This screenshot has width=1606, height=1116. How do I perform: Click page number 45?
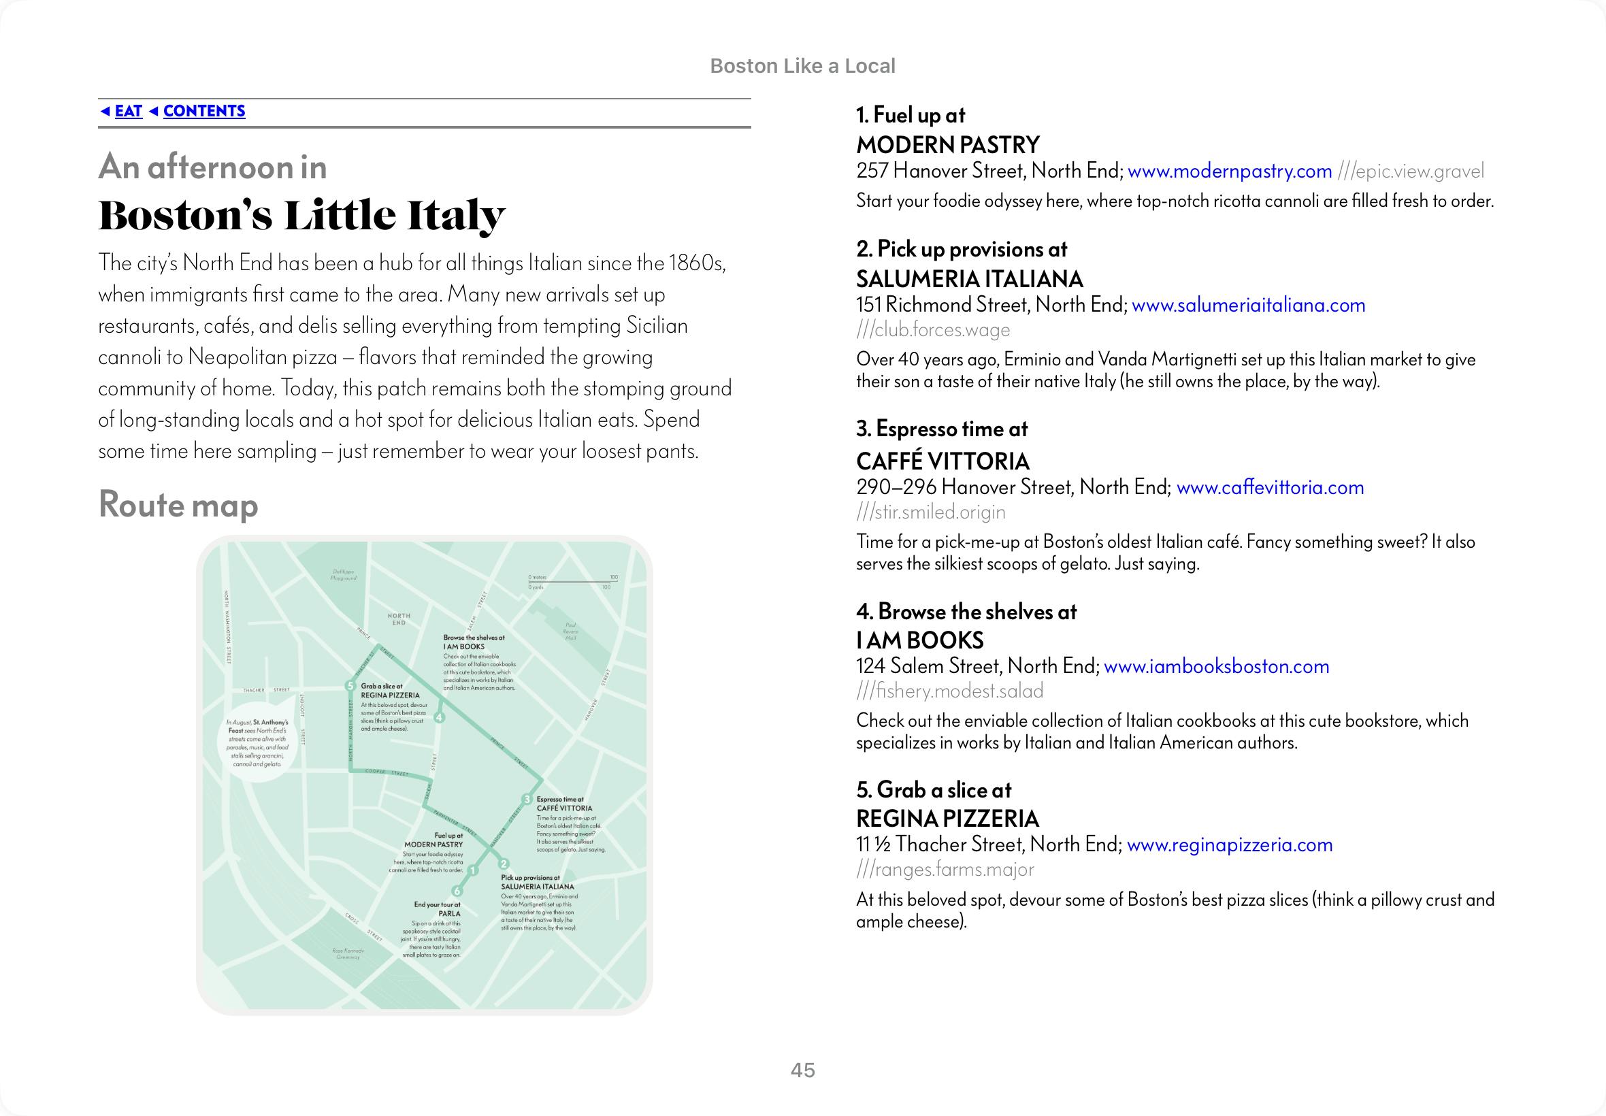coord(802,1070)
